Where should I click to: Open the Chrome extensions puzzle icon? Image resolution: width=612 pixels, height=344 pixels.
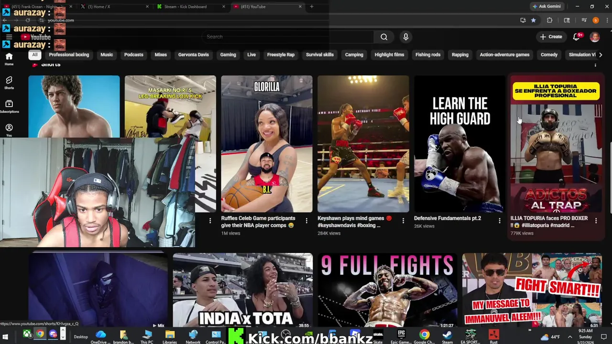(x=549, y=20)
